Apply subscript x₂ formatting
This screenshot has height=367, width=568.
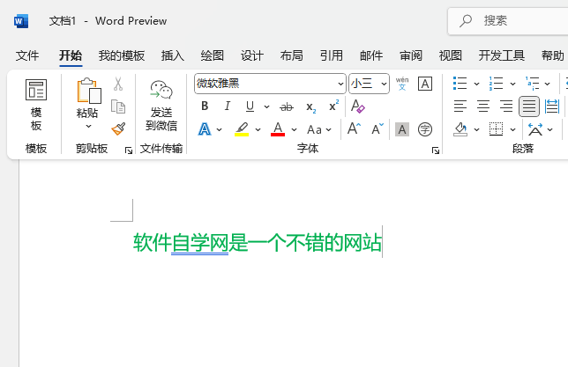pos(310,106)
